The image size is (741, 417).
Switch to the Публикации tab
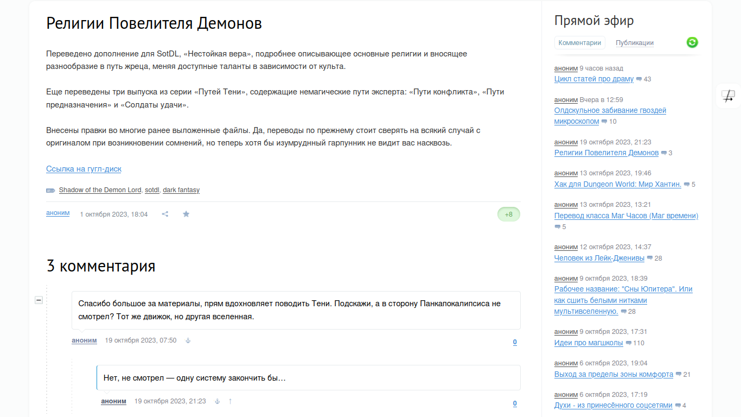tap(635, 43)
